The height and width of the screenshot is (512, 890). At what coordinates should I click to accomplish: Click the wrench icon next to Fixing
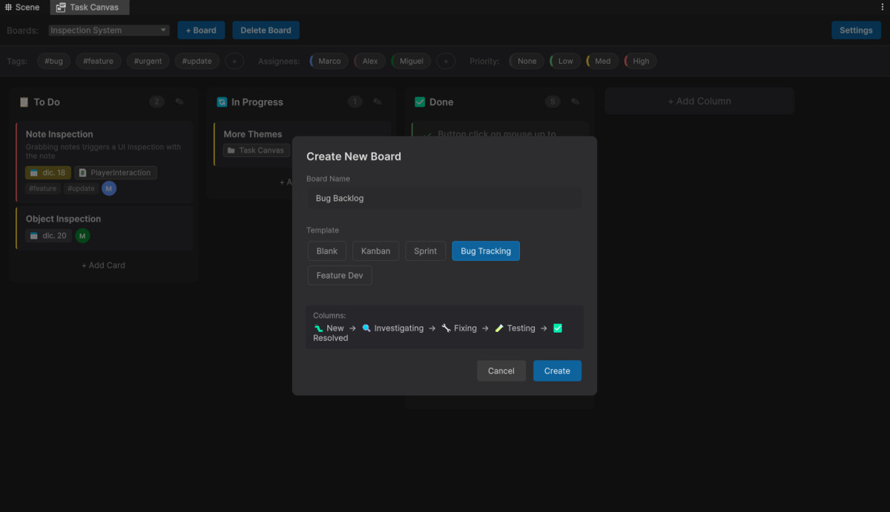(446, 328)
